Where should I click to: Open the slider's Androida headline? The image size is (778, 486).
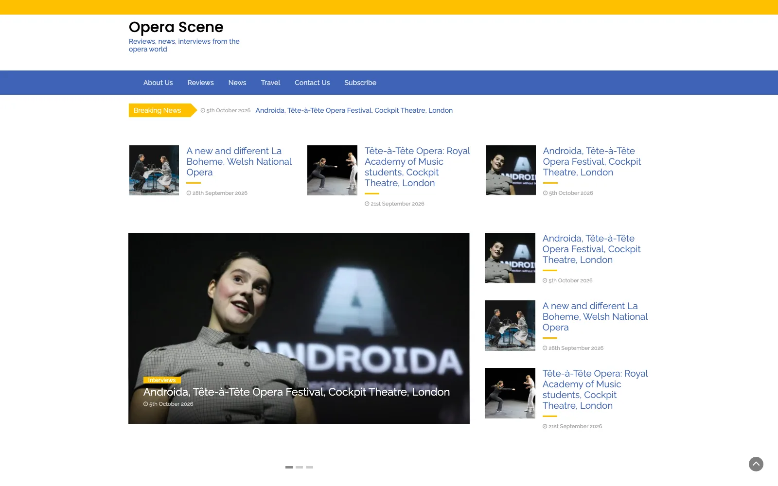coord(296,392)
